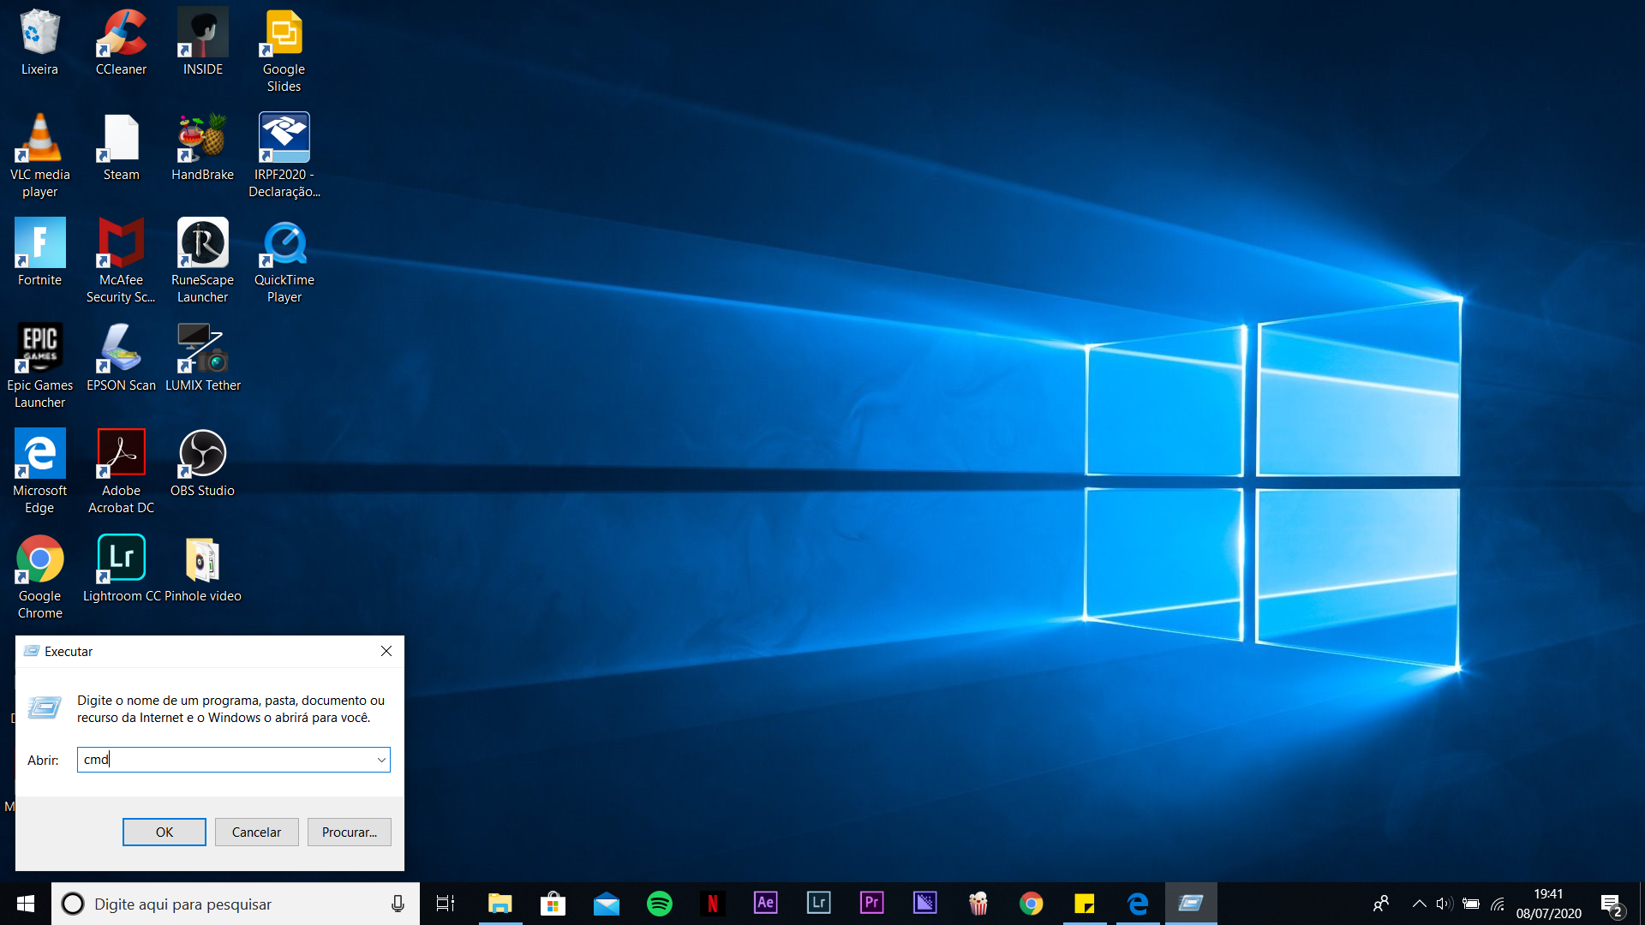The height and width of the screenshot is (925, 1645).
Task: Select the Google Slides shortcut
Action: 284,51
